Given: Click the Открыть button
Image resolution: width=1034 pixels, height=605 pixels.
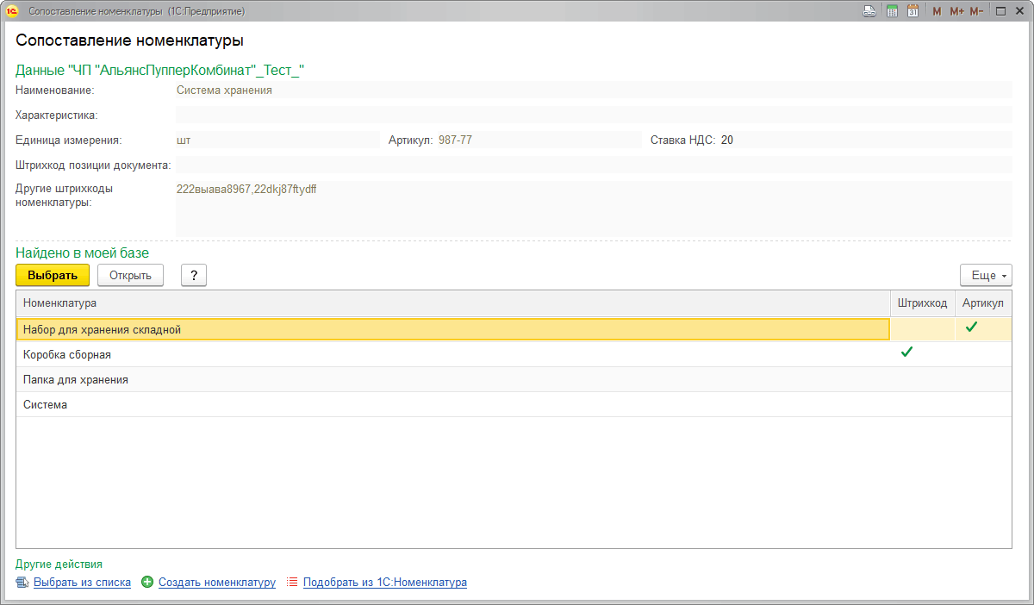Looking at the screenshot, I should (x=130, y=275).
